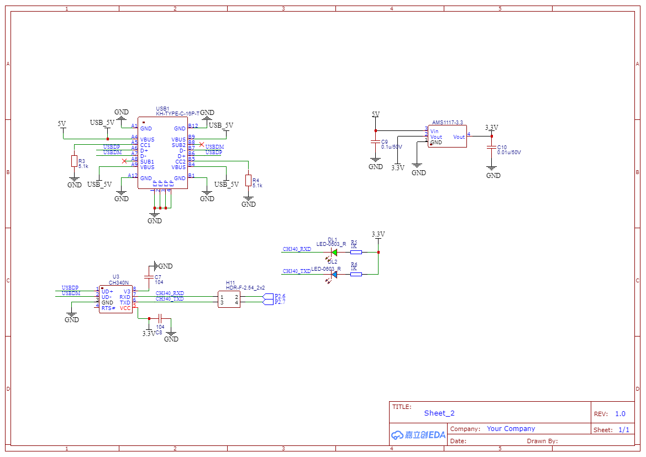646x457 pixels.
Task: Select the 0.1u/50V value label
Action: pos(391,146)
